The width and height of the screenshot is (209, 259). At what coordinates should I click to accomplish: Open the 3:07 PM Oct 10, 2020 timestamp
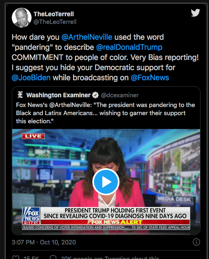click(44, 242)
